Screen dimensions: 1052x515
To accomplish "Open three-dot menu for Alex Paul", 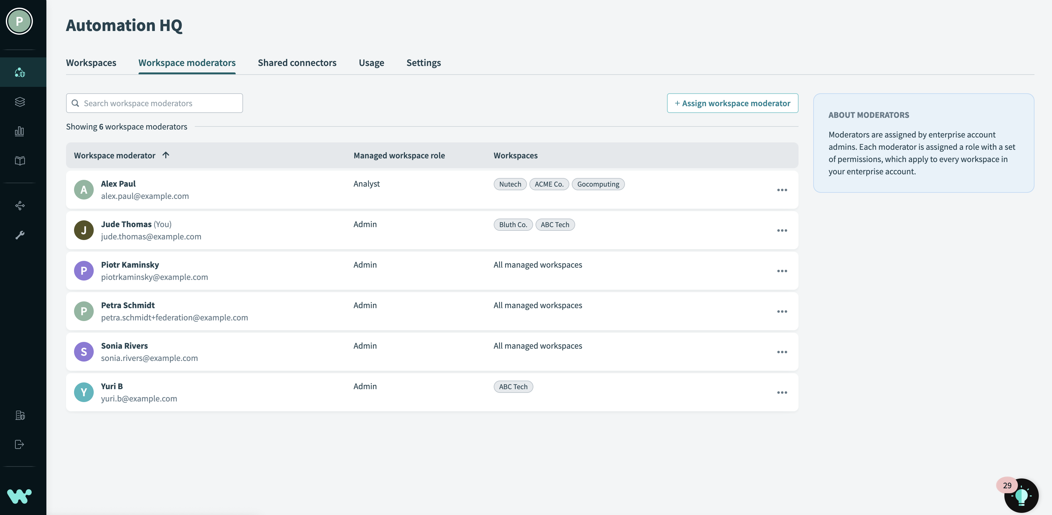I will point(782,190).
